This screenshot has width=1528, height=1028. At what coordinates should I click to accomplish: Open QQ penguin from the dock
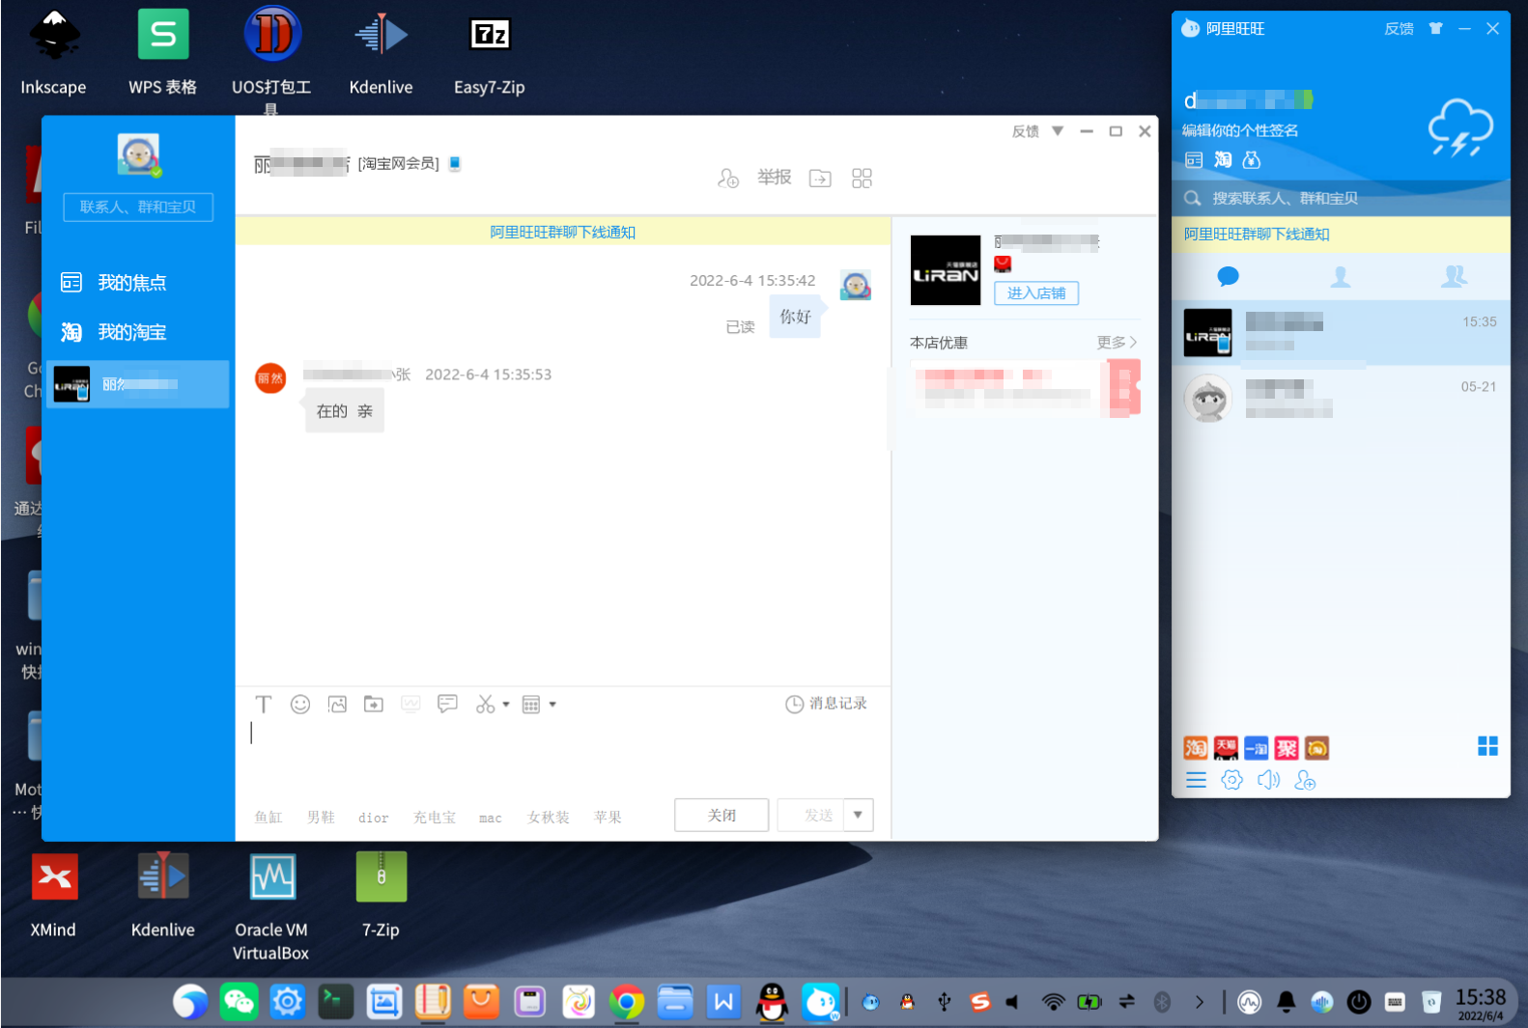(x=771, y=1003)
